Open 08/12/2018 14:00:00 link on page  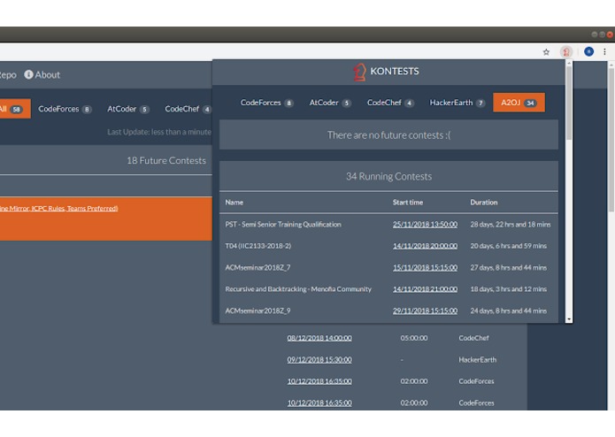[x=319, y=338]
